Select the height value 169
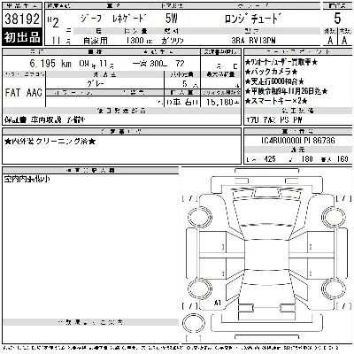Viewport: 354px width, 354px height. click(342, 159)
